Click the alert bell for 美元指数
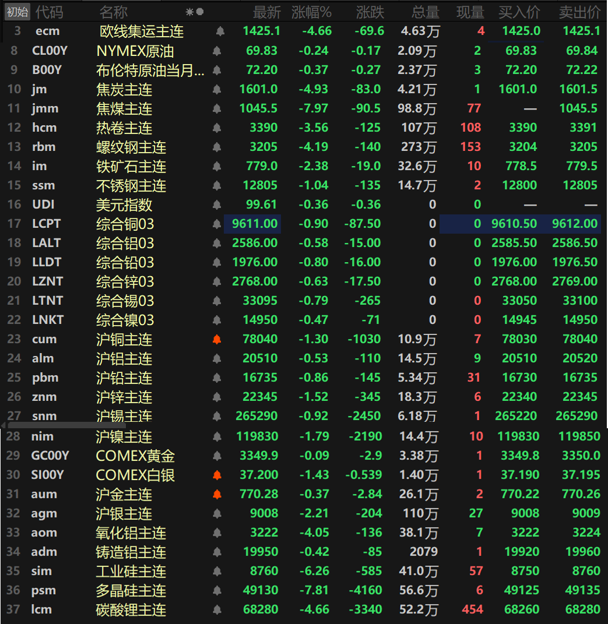The width and height of the screenshot is (608, 624). [216, 205]
